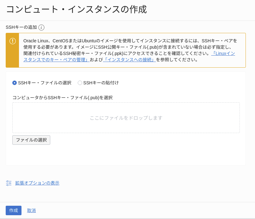Screen dimensions: 255x219
Task: Collapse nothing; open advanced options link
Action: click(37, 183)
